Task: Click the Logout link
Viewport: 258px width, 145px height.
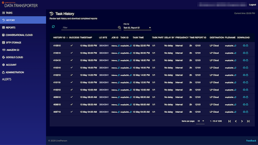Action: tap(252, 4)
